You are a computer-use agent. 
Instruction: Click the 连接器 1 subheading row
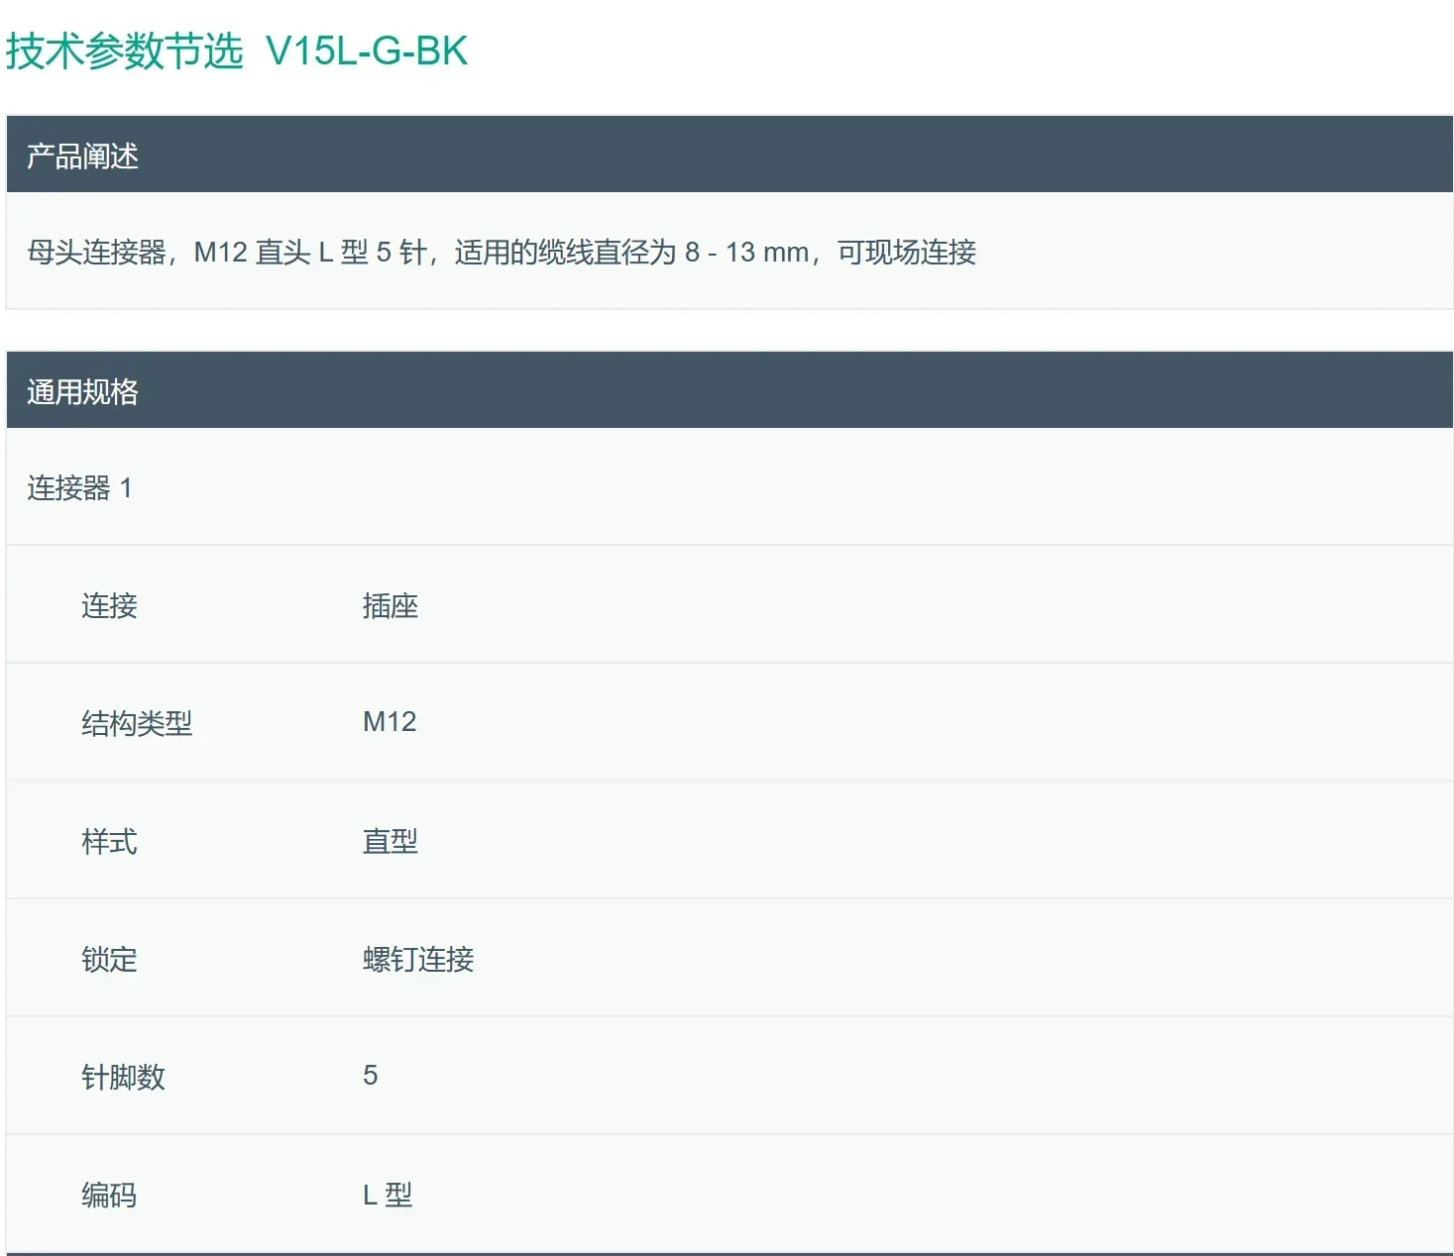coord(729,487)
